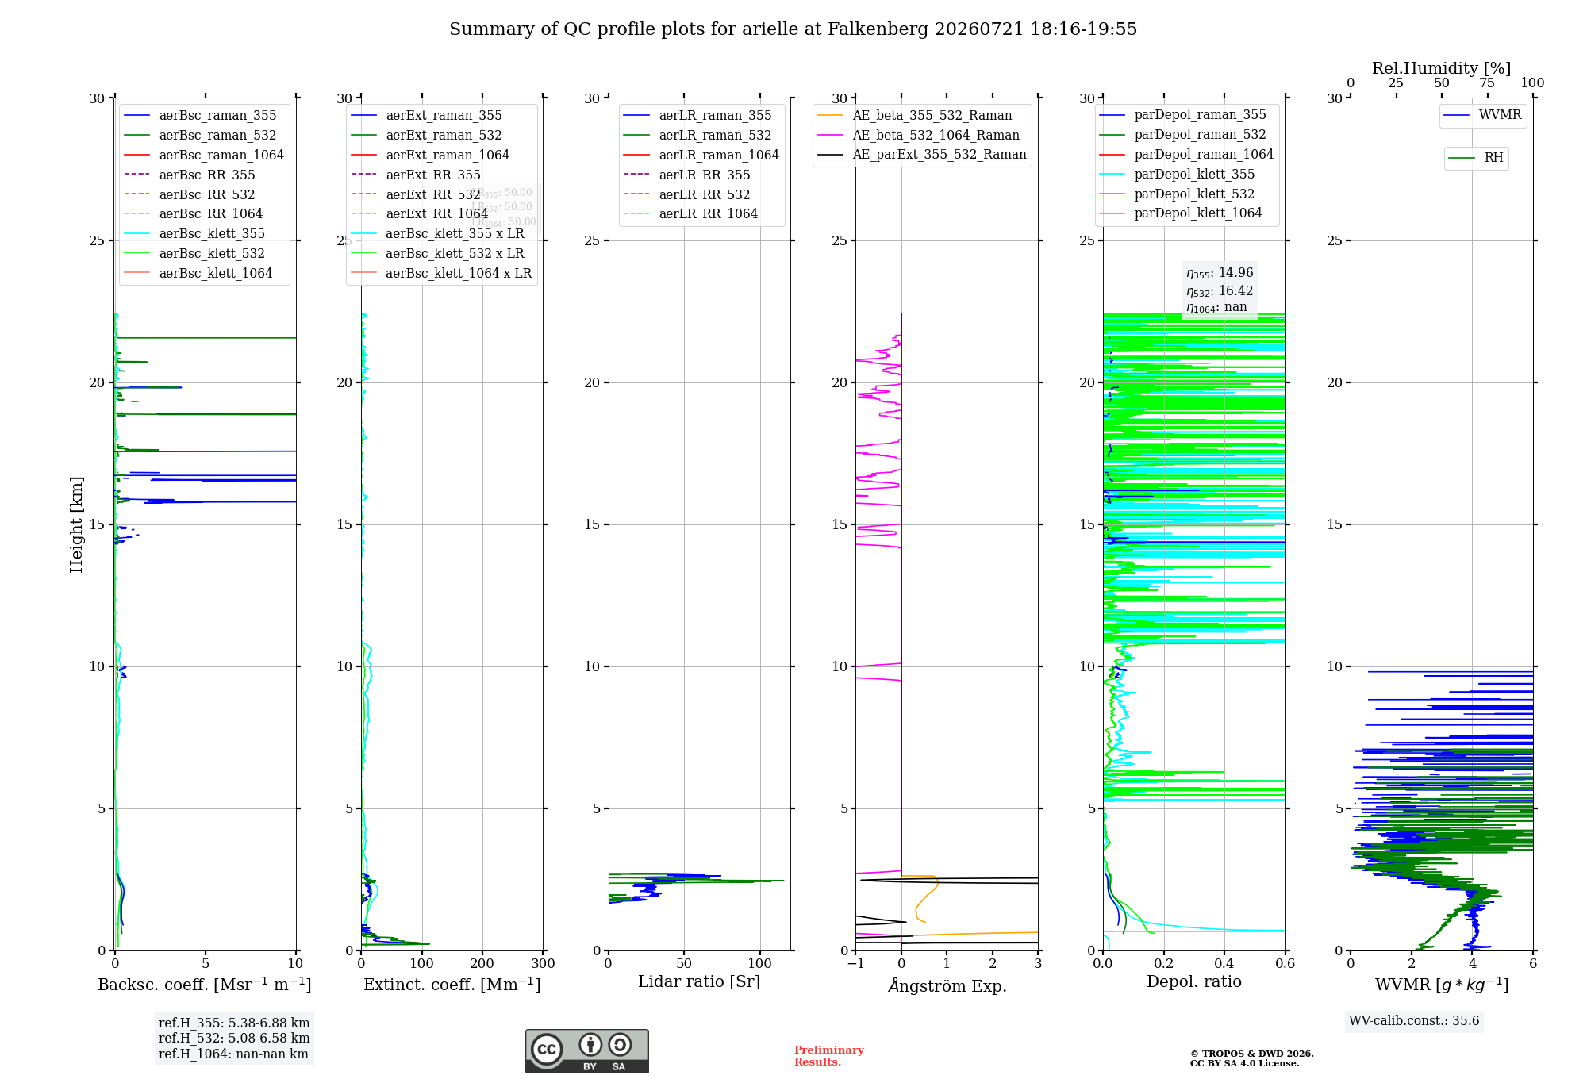Viewport: 1587px width, 1079px height.
Task: Click the Preliminary Results red text
Action: tap(829, 1056)
